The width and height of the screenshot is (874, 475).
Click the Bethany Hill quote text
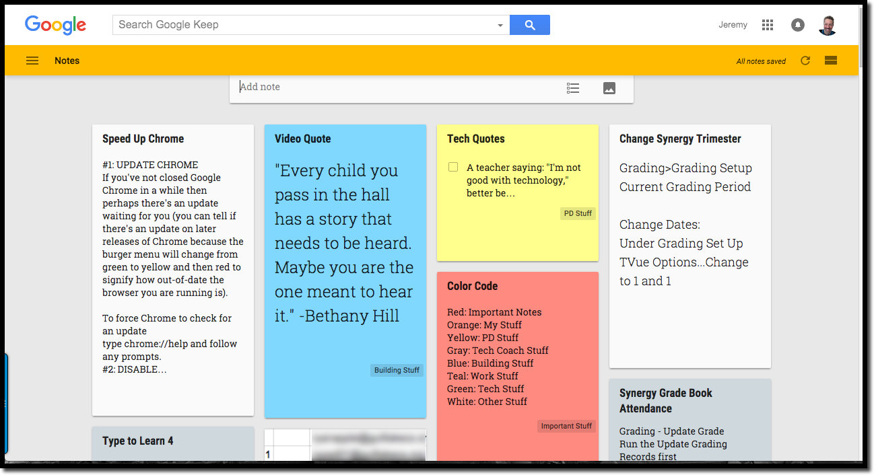coord(344,243)
